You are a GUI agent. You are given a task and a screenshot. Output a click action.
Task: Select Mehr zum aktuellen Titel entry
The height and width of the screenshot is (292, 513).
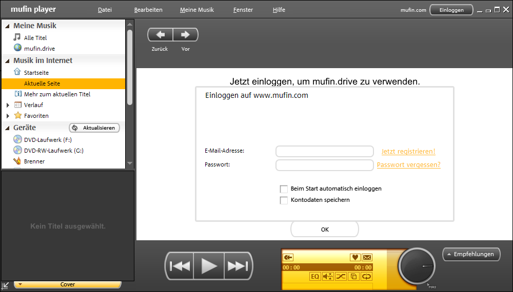coord(57,94)
